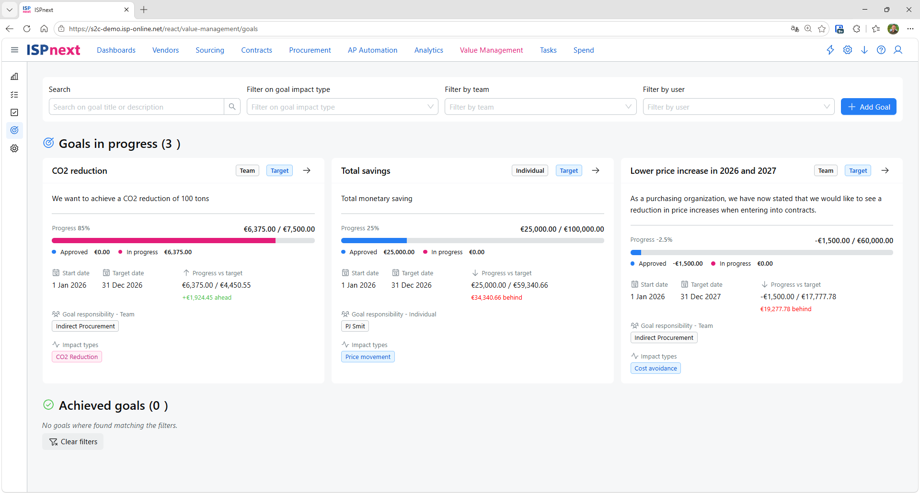Image resolution: width=920 pixels, height=494 pixels.
Task: Go to the Sourcing menu
Action: pyautogui.click(x=210, y=50)
